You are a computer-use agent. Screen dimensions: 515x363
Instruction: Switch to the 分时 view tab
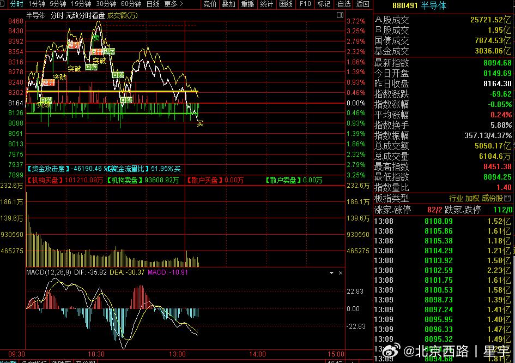pos(16,4)
